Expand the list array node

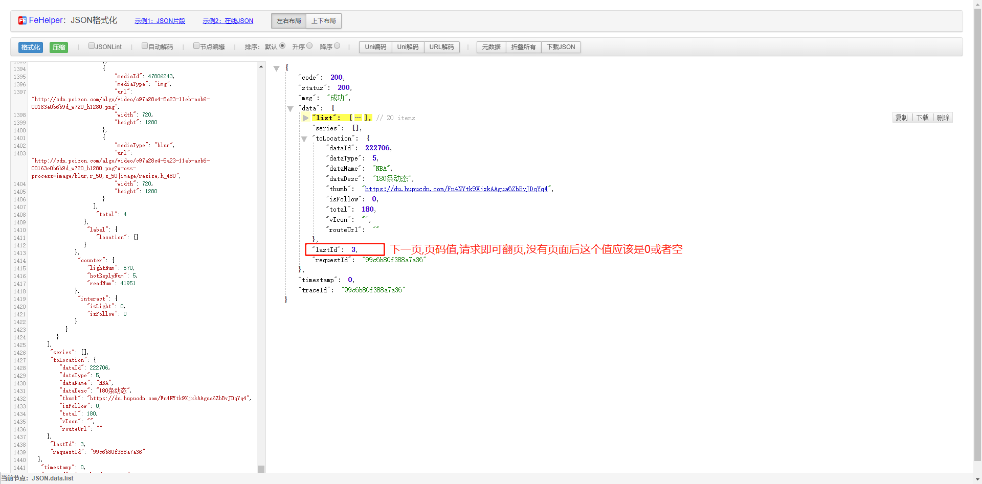click(x=305, y=118)
